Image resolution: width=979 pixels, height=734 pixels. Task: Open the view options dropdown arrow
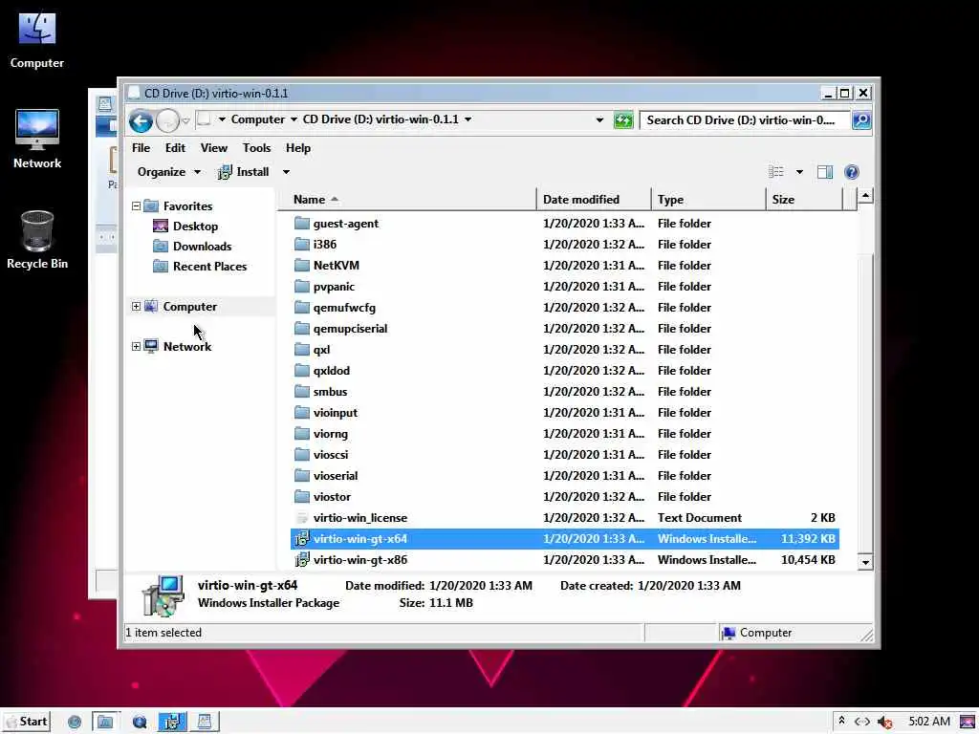pos(799,172)
